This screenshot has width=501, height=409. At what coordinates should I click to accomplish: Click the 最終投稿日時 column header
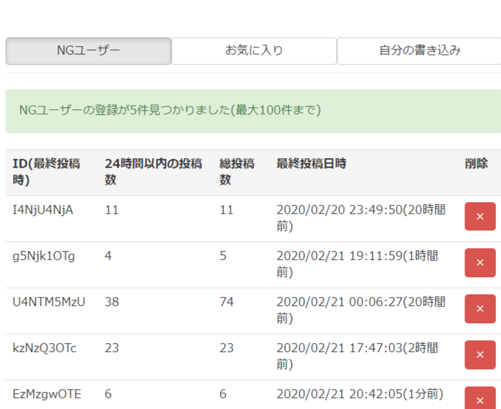coord(311,164)
